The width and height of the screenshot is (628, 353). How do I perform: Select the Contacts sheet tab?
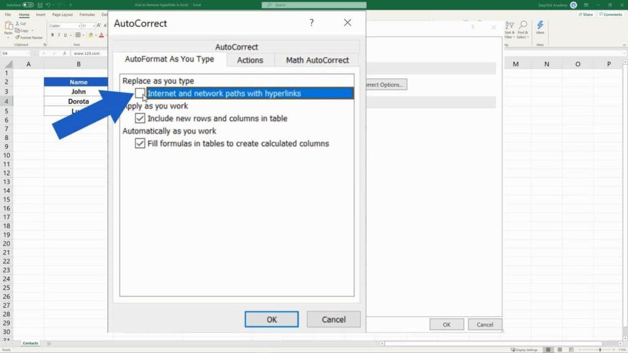29,343
